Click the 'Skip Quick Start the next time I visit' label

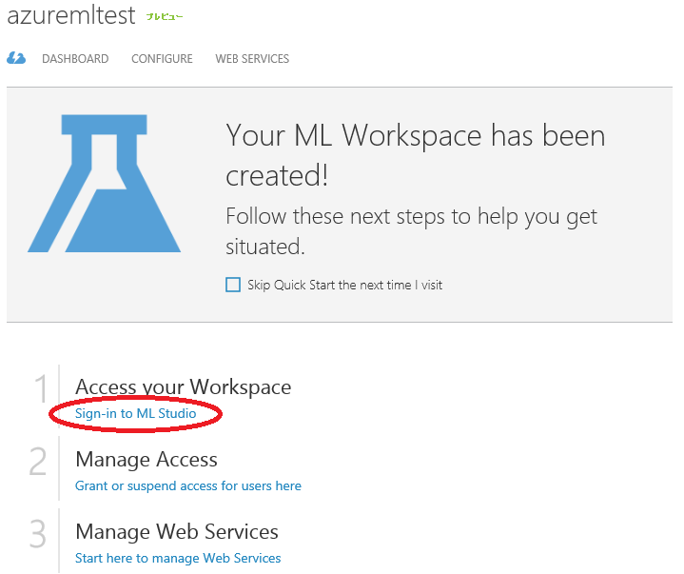click(x=344, y=285)
